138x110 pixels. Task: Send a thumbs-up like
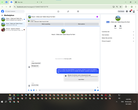98,90
